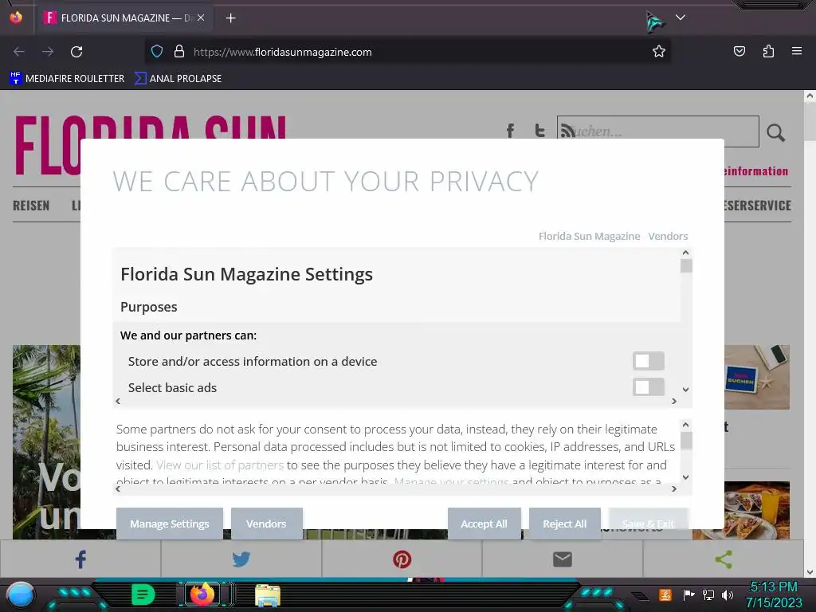Viewport: 816px width, 612px height.
Task: Click the settings panel scrollbar thumb
Action: pyautogui.click(x=686, y=266)
